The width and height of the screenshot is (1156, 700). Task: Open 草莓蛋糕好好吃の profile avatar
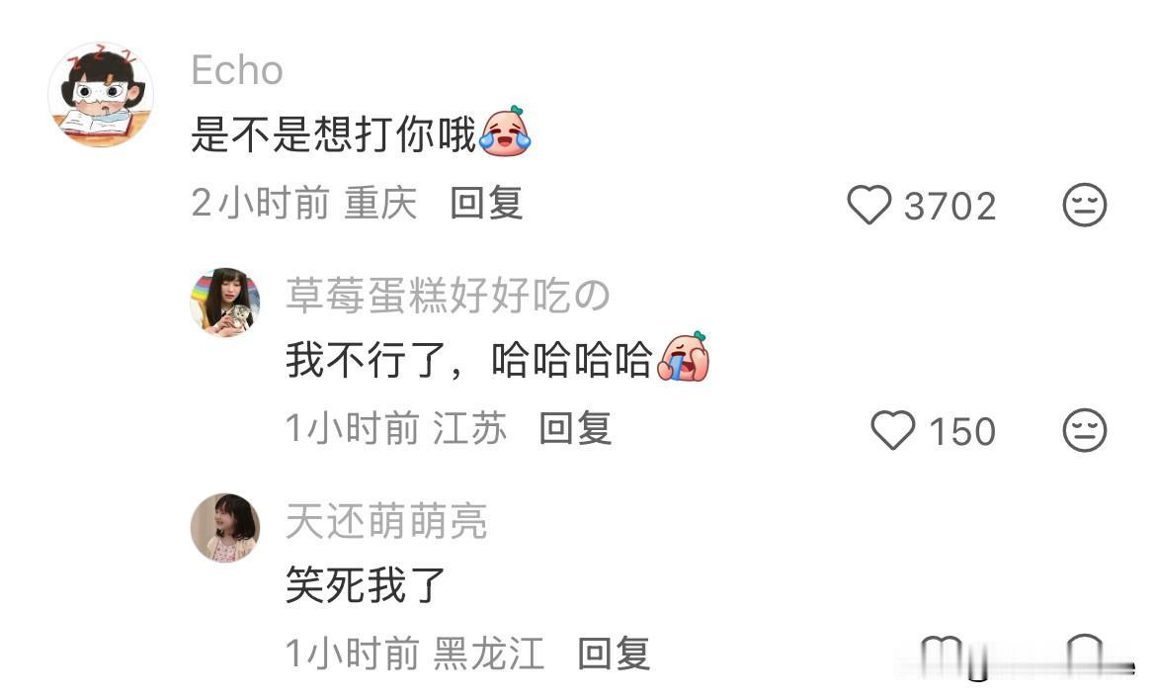click(225, 303)
